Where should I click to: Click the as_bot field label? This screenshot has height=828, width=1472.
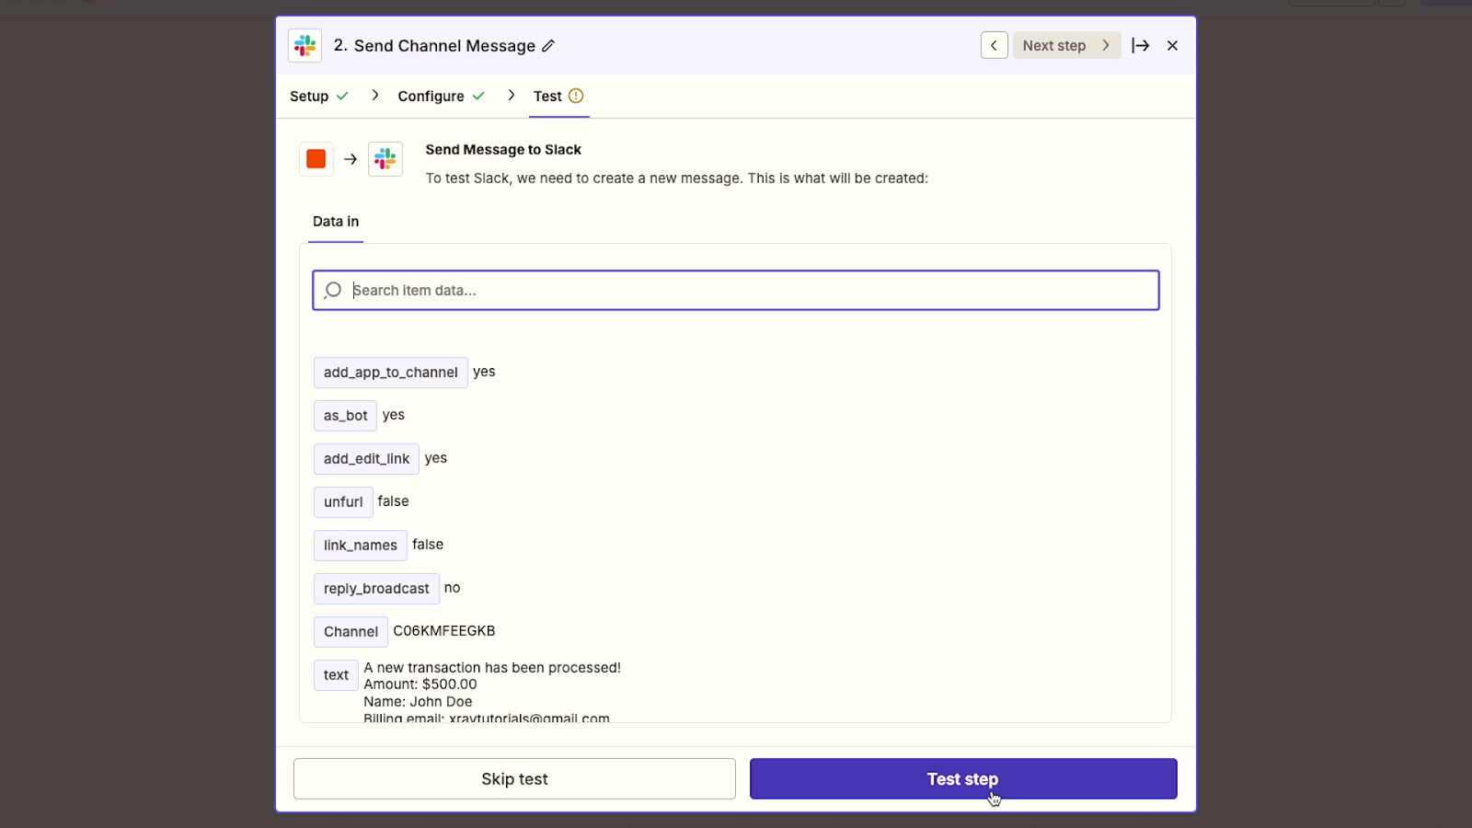(345, 416)
